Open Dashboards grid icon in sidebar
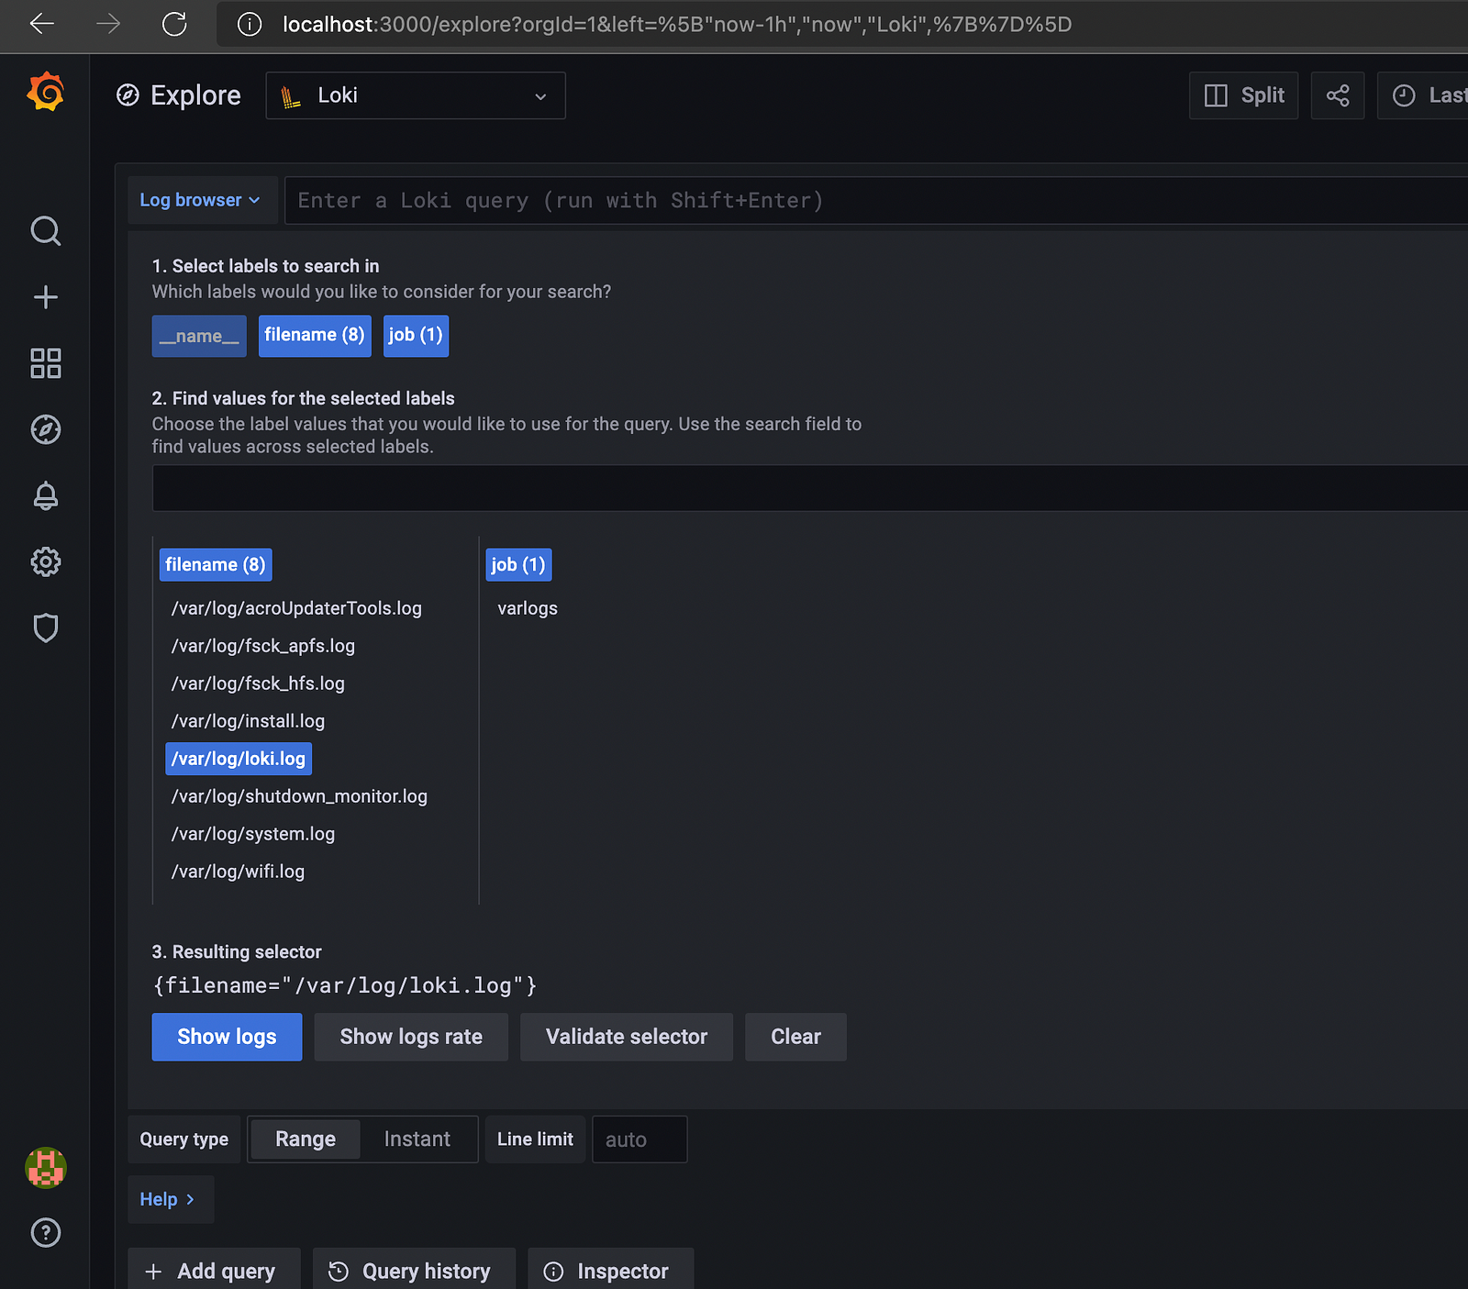Viewport: 1468px width, 1289px height. [x=45, y=363]
